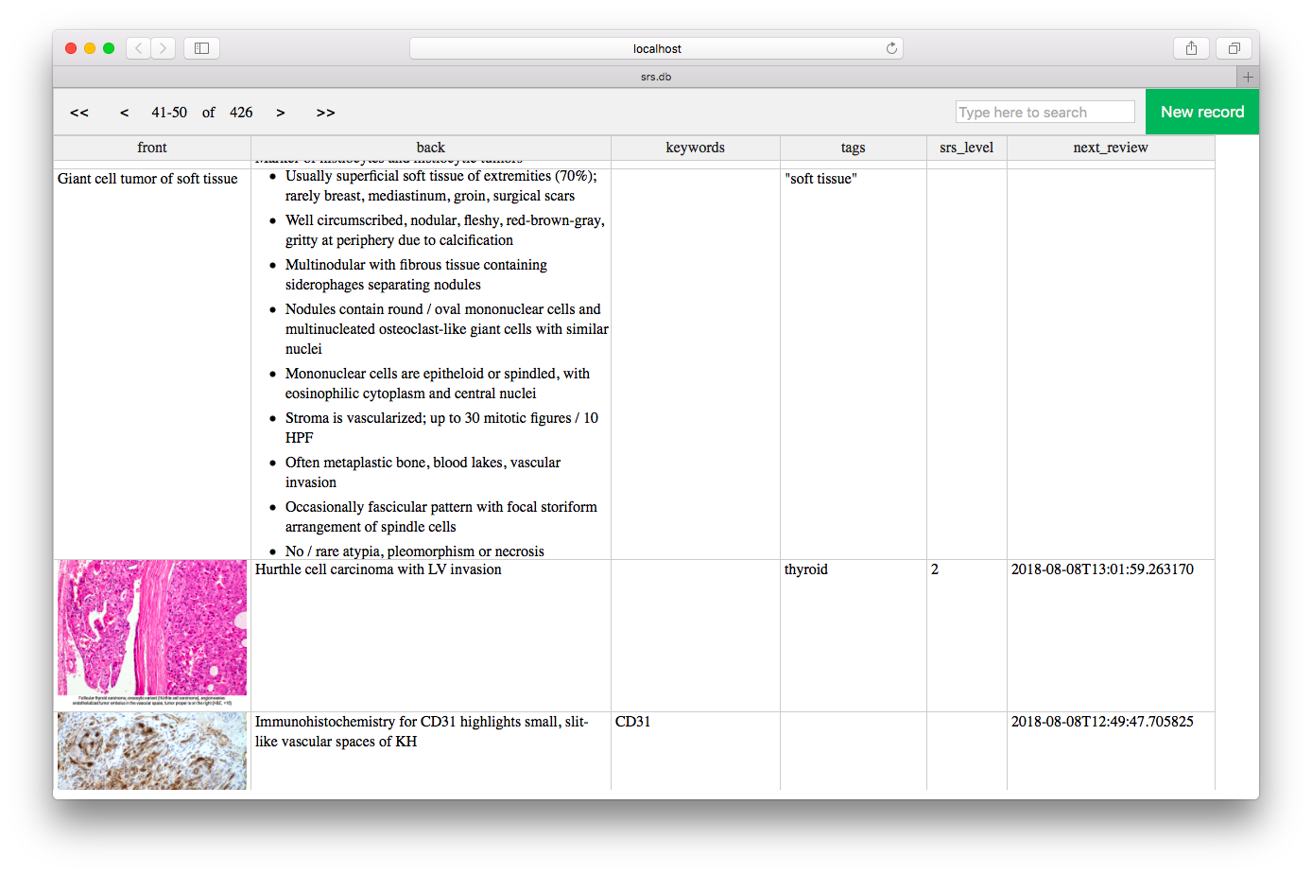Click bullet 'Often metaplastic bone, blood lakes'
This screenshot has width=1312, height=875.
423,473
